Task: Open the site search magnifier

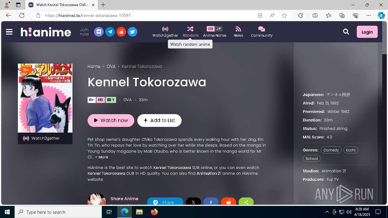Action: click(346, 32)
